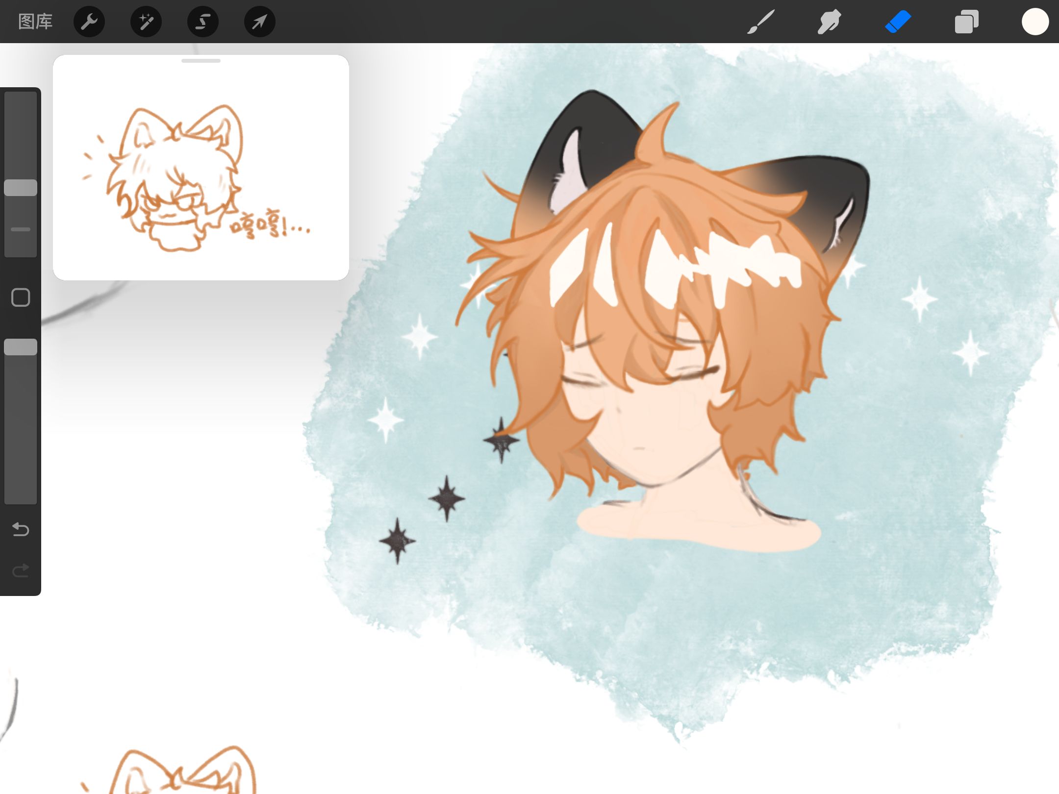Open the Layers panel
The image size is (1059, 794).
pos(966,22)
